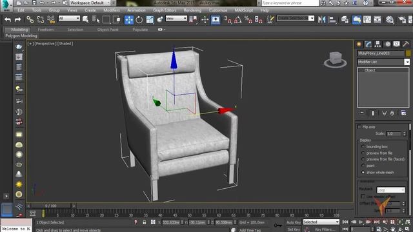Select the preview from file option
Viewport: 413px width, 232px height.
363,153
